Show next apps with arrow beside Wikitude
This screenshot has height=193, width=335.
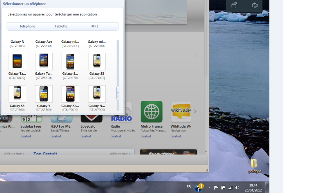tap(195, 111)
